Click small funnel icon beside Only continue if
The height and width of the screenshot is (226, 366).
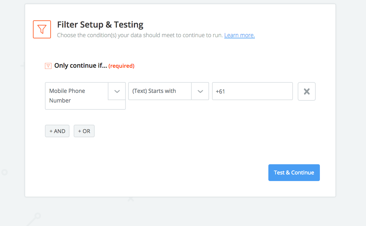(x=48, y=66)
